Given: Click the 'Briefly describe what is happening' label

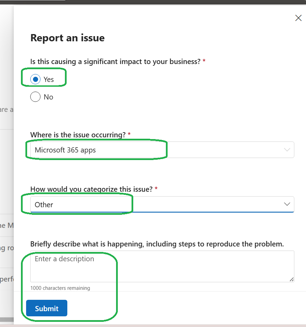Looking at the screenshot, I should (157, 244).
